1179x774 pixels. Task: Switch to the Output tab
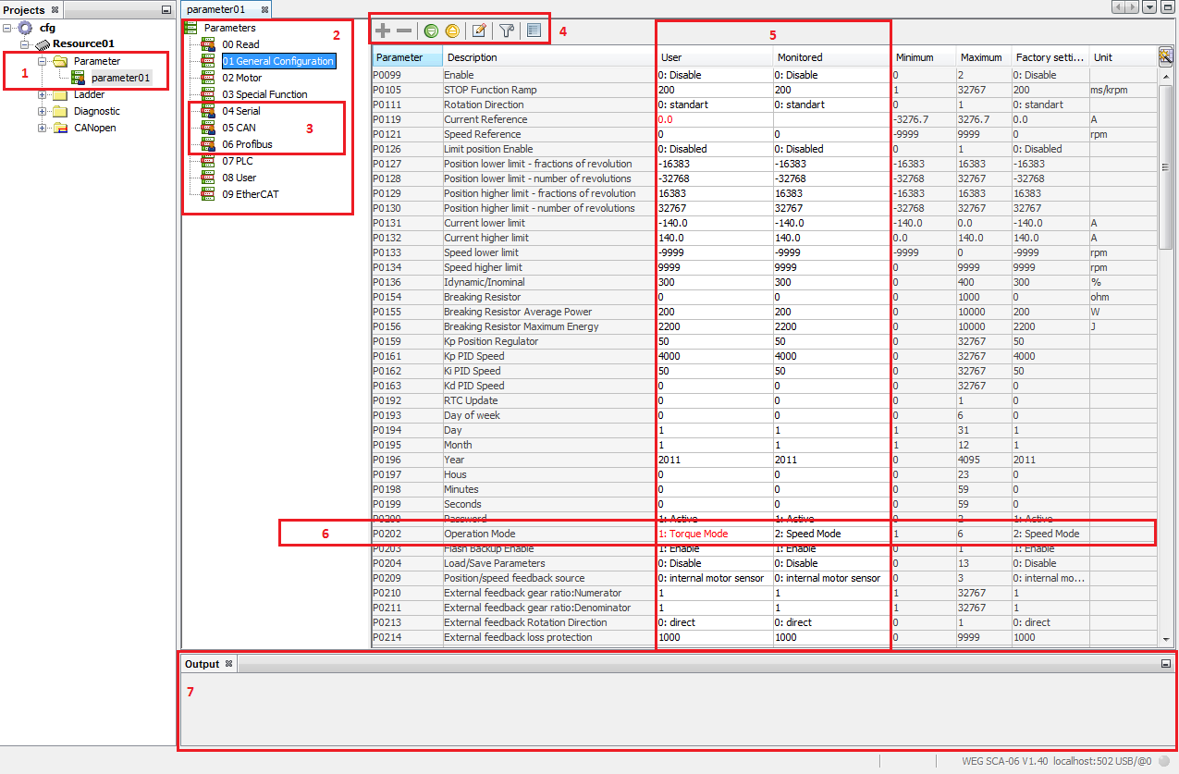[201, 663]
